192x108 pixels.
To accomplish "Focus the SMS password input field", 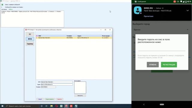I will pyautogui.click(x=162, y=48).
